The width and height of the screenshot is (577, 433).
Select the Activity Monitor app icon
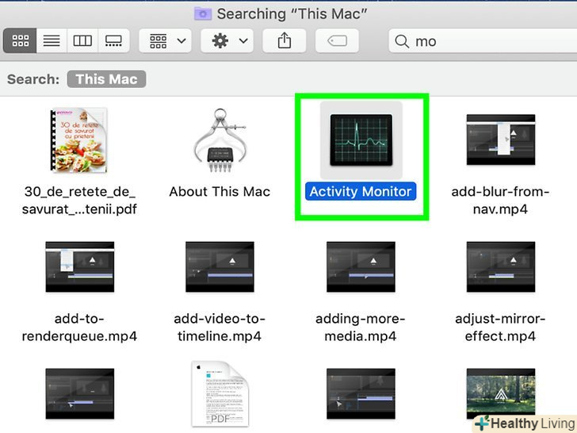coord(361,140)
